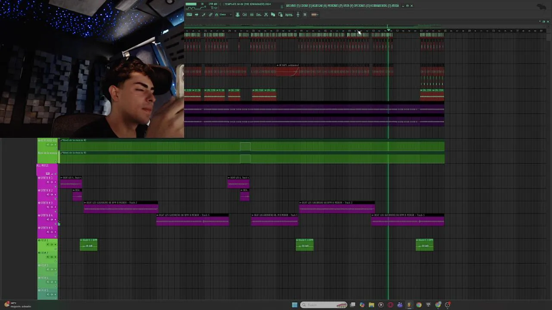The image size is (552, 310).
Task: Open Nivel de la mezcla #2 clip menu
Action: tap(62, 140)
